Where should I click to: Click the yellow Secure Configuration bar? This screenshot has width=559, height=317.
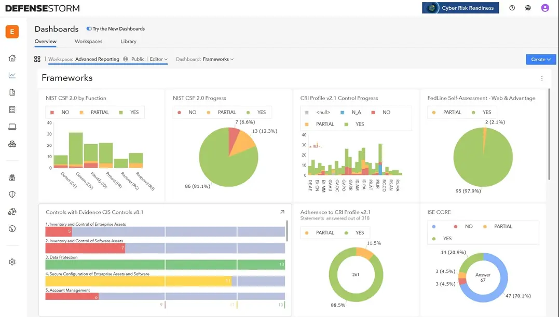(x=139, y=281)
